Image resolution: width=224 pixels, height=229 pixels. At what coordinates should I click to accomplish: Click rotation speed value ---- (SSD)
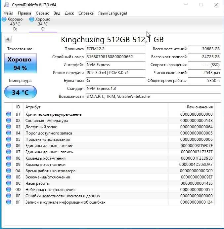point(204,65)
